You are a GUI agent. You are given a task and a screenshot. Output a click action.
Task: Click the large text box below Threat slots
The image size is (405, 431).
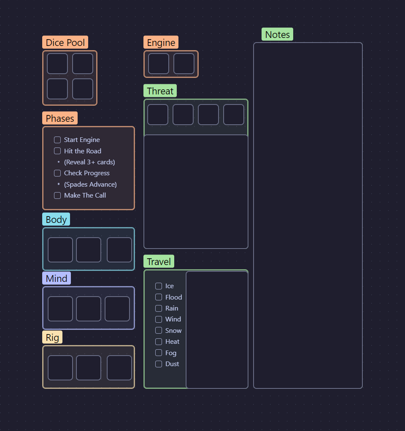pyautogui.click(x=196, y=192)
